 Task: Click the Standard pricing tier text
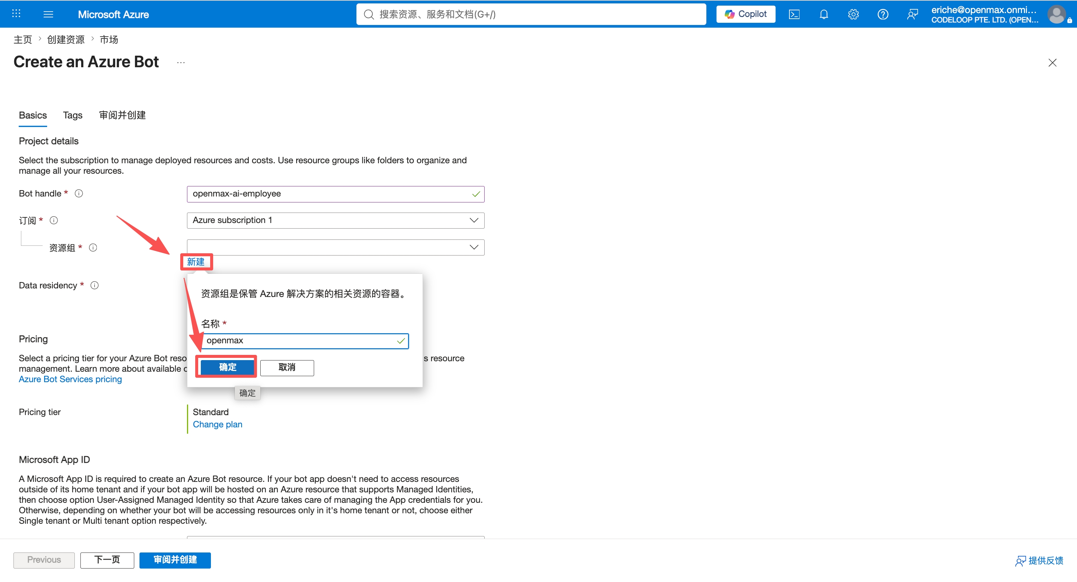(211, 412)
